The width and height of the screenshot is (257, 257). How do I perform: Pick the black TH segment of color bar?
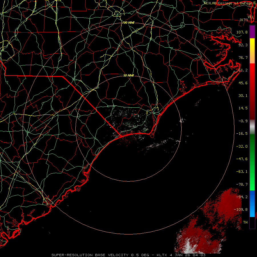point(252,222)
